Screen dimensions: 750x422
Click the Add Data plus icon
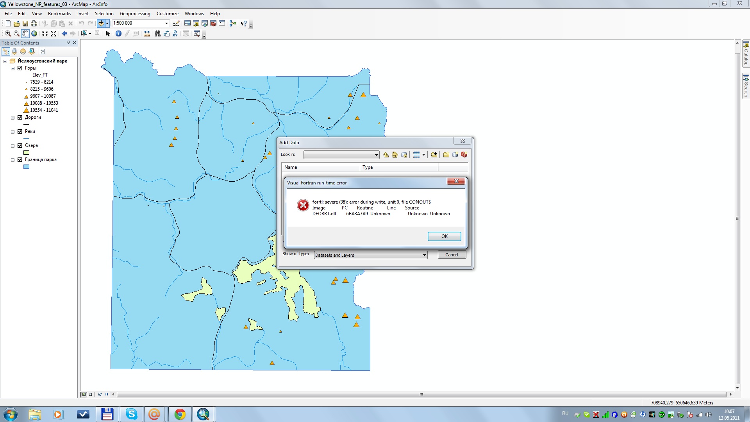(101, 23)
